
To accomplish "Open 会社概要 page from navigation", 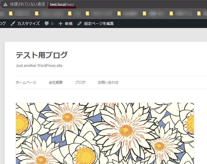I will (x=56, y=82).
